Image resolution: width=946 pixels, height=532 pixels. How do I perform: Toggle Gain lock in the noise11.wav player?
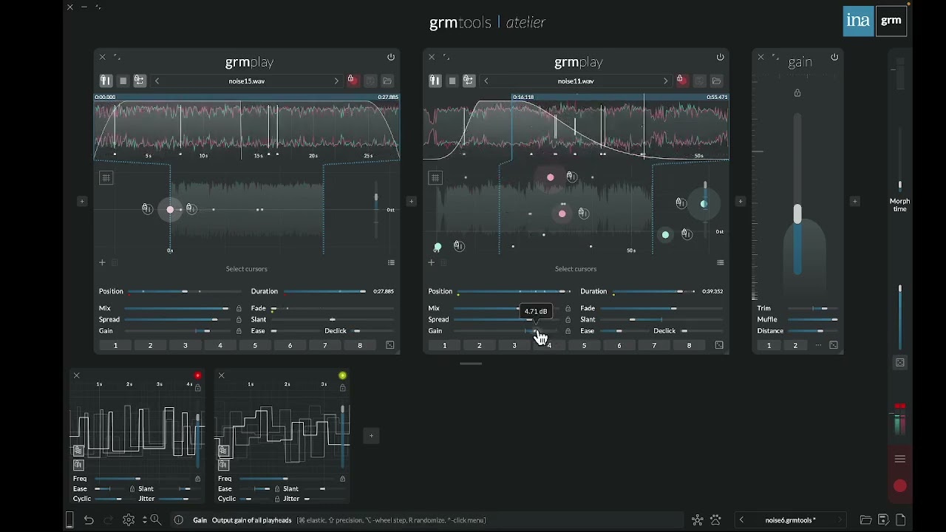pyautogui.click(x=568, y=331)
